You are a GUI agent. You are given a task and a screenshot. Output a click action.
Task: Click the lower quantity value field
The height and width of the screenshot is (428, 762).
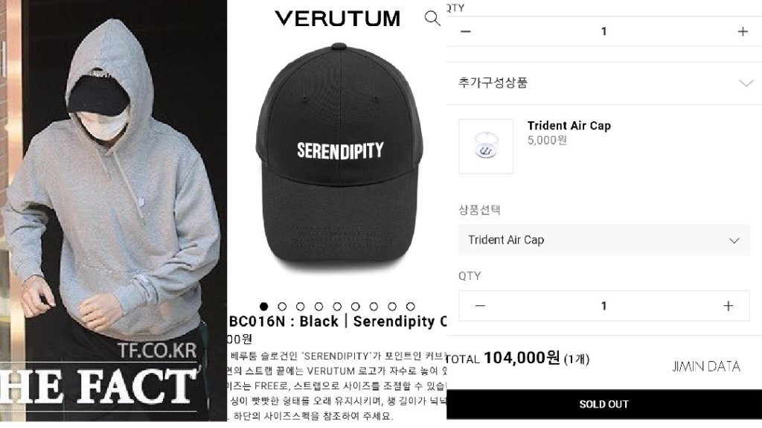[604, 306]
